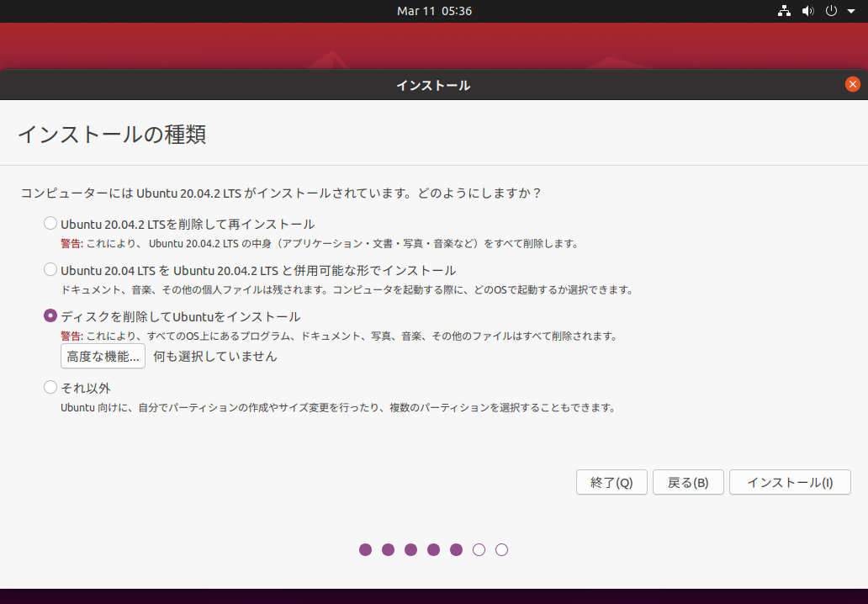Open the clock showing Mar 11 05:36
Image resolution: width=868 pixels, height=604 pixels.
point(434,11)
